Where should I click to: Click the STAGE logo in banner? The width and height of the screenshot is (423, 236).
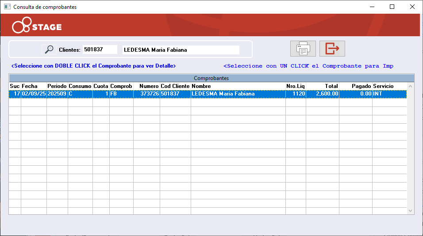(37, 27)
